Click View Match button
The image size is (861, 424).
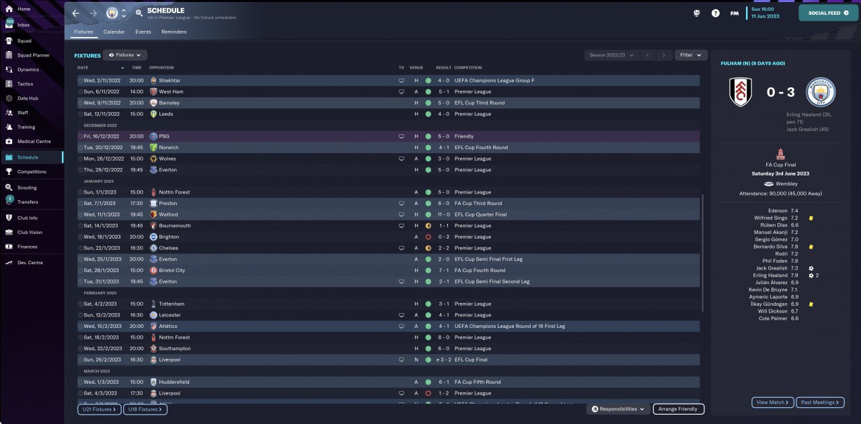point(772,402)
